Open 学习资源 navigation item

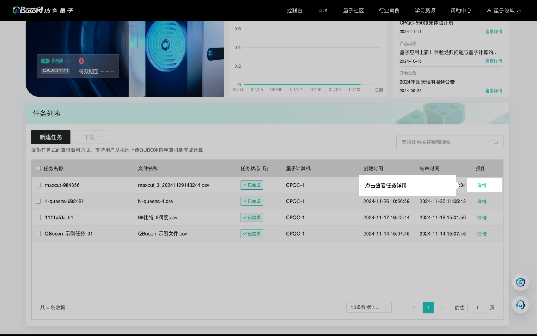tap(425, 10)
